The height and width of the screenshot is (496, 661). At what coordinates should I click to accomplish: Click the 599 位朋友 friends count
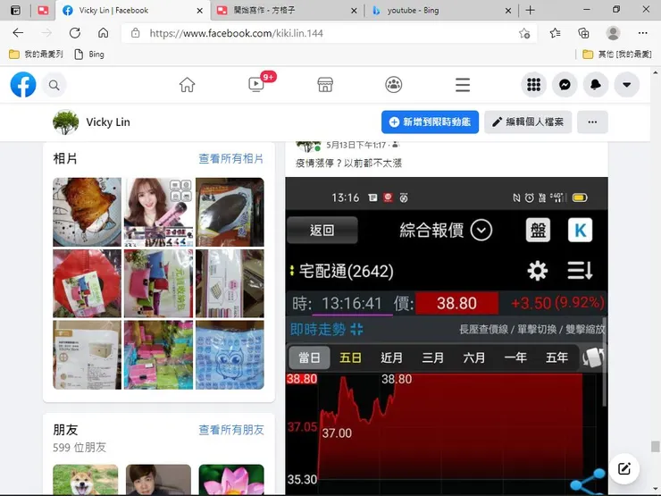tap(79, 448)
